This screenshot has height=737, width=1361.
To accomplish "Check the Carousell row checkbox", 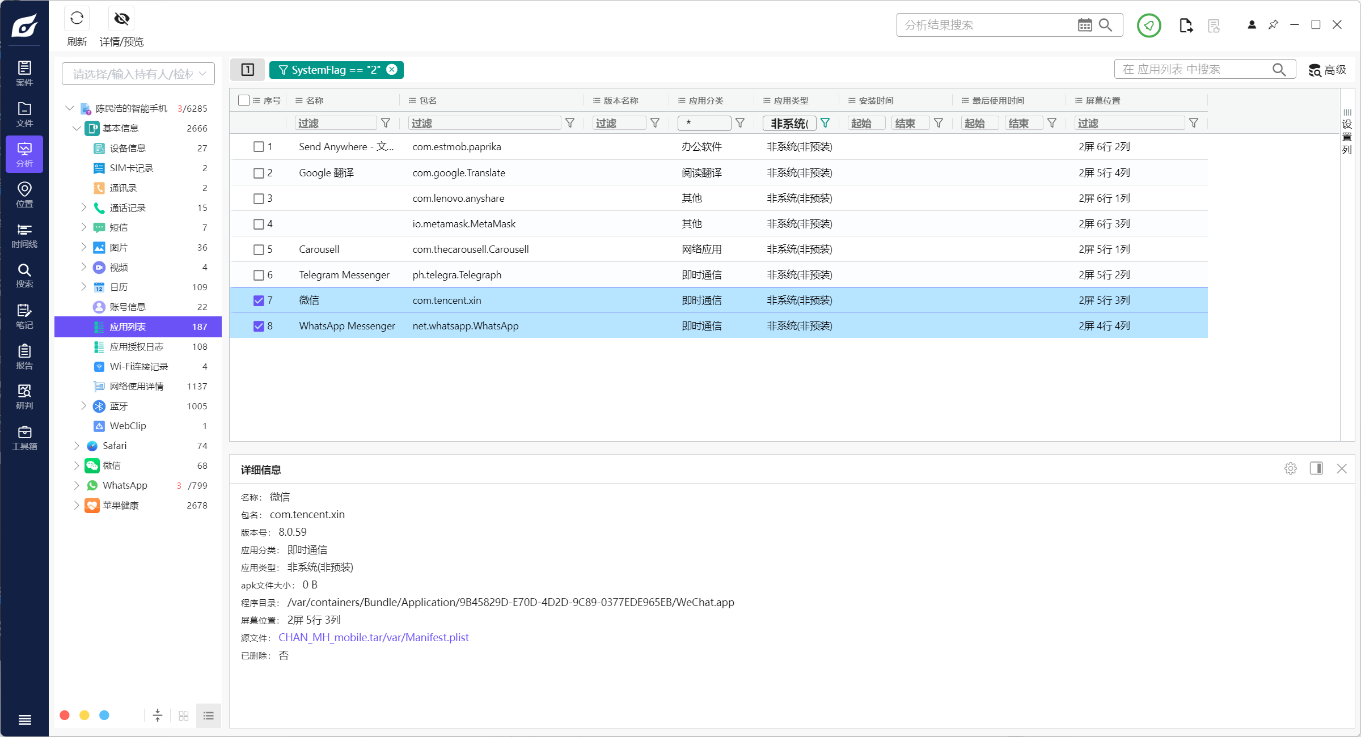I will tap(259, 249).
